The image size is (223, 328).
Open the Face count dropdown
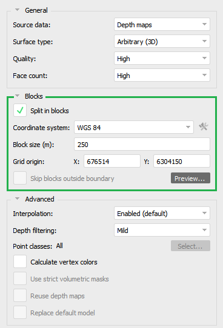pos(162,75)
